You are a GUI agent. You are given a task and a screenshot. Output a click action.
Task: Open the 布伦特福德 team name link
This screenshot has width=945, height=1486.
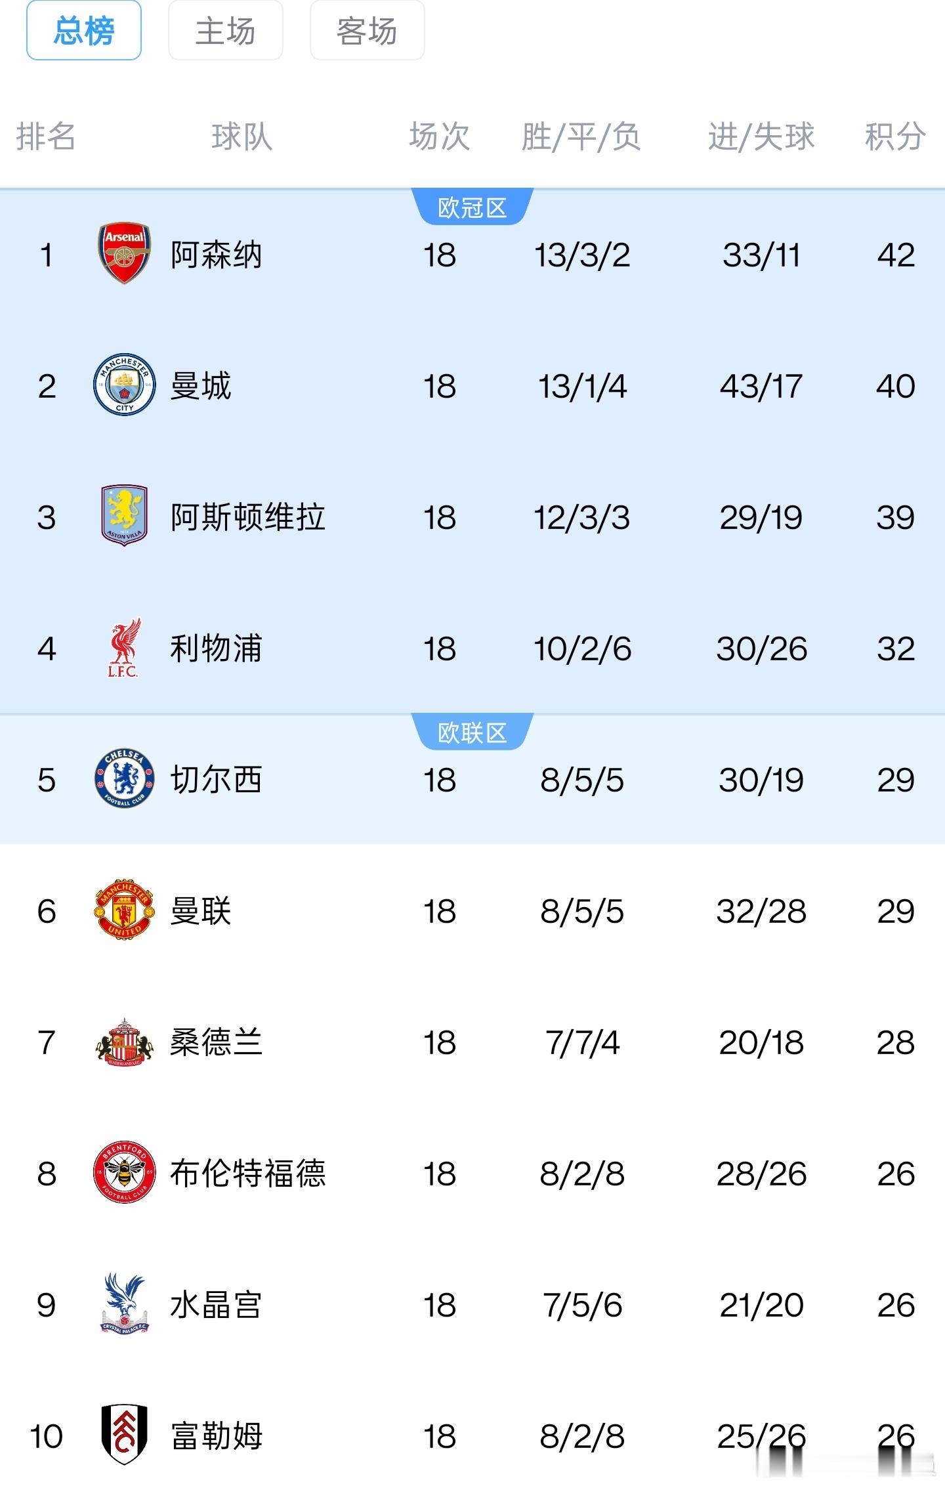click(x=247, y=1174)
